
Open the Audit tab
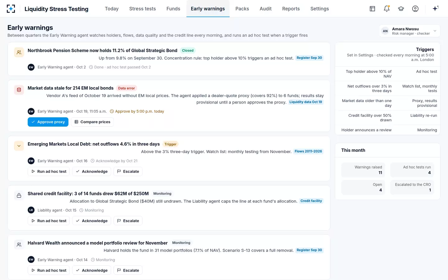(x=266, y=9)
